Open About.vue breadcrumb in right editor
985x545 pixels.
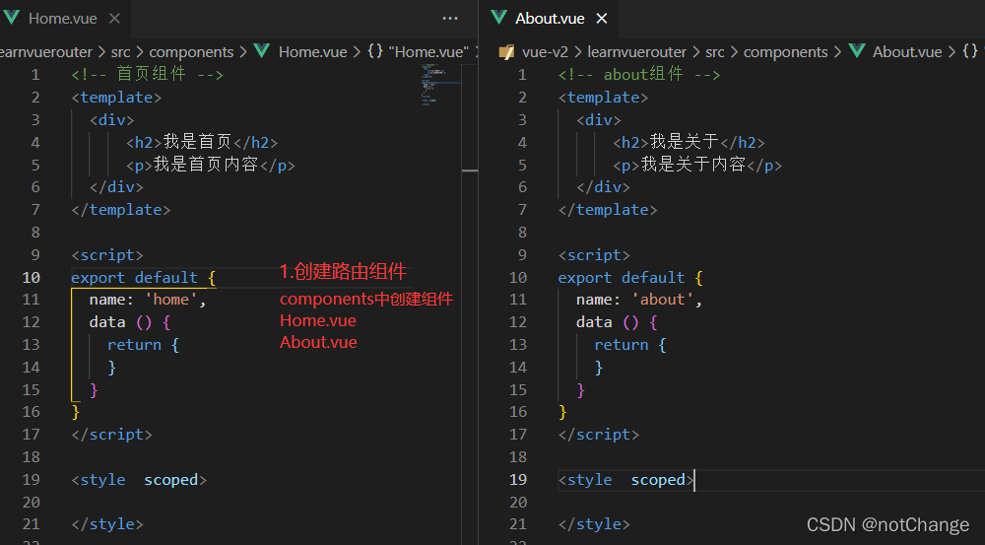point(907,52)
